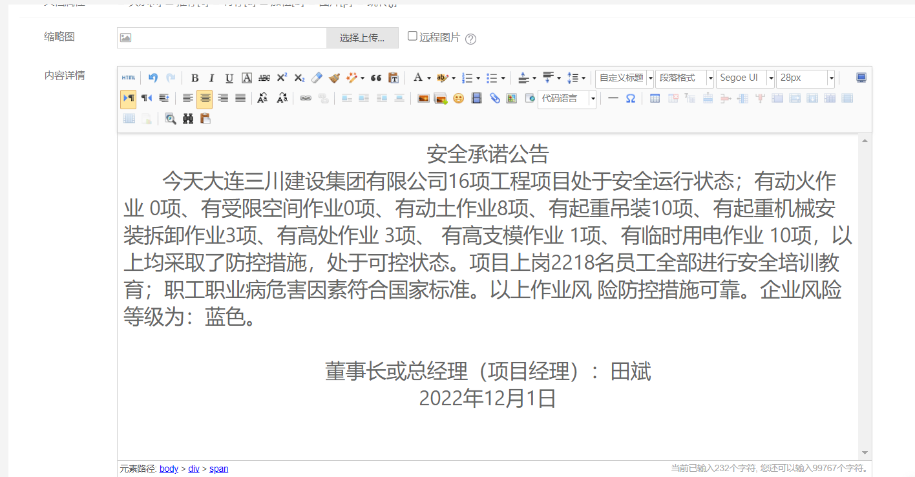
Task: Align text to the right
Action: point(223,98)
